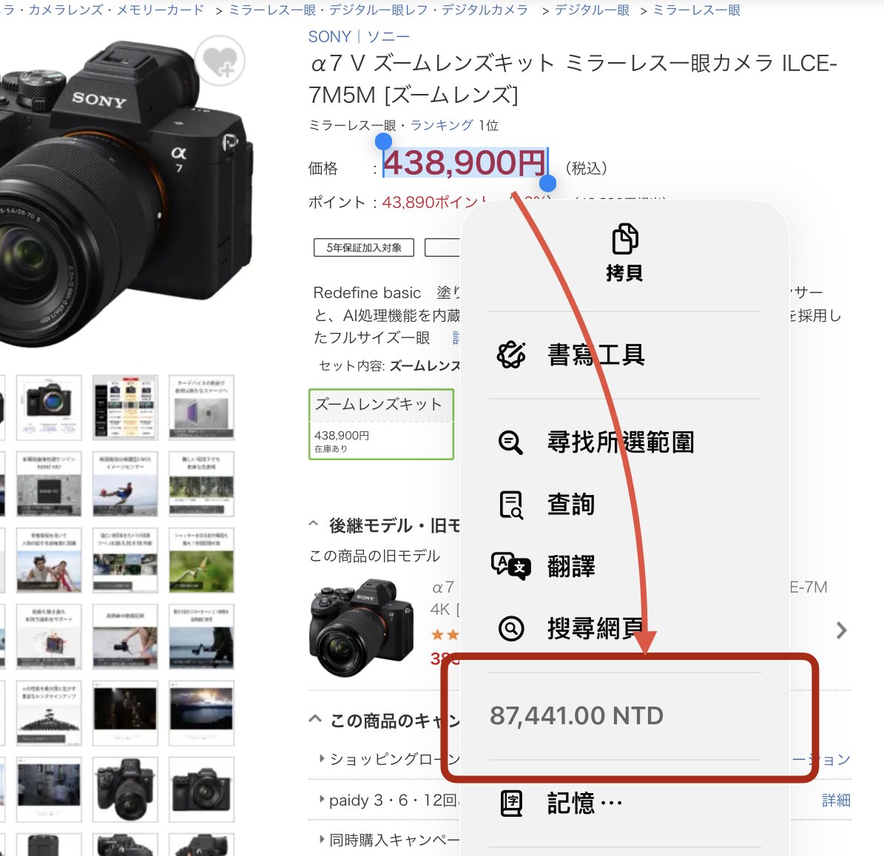Image resolution: width=884 pixels, height=856 pixels.
Task: Open the SONY | ソニー brand link
Action: (x=359, y=37)
